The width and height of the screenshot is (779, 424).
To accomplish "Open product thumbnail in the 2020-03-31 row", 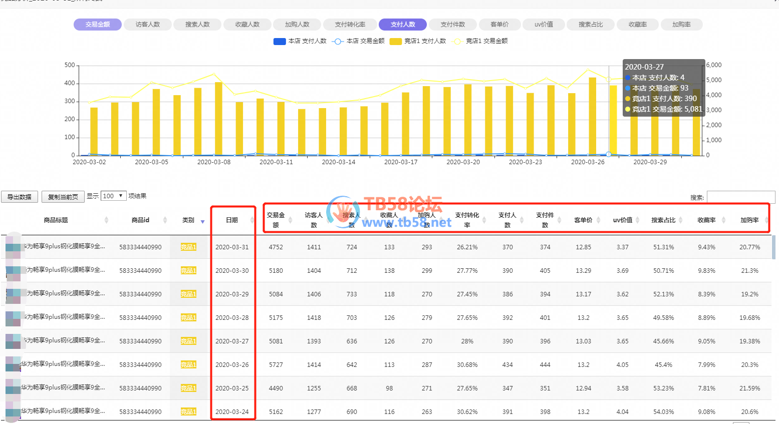I will point(13,247).
